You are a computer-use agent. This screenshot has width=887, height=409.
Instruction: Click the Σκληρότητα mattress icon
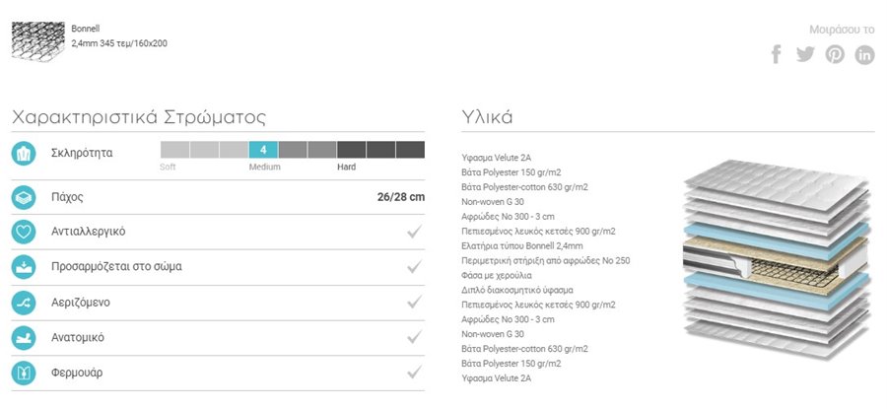[24, 154]
